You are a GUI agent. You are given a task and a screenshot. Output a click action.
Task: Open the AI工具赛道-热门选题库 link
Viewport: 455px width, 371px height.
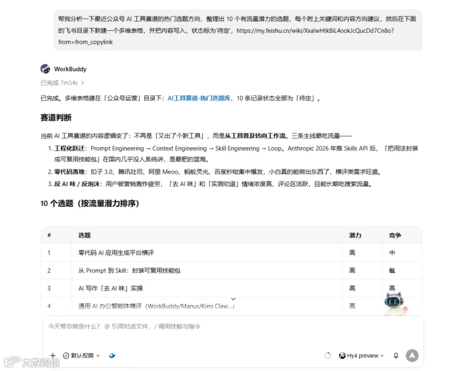pyautogui.click(x=199, y=98)
